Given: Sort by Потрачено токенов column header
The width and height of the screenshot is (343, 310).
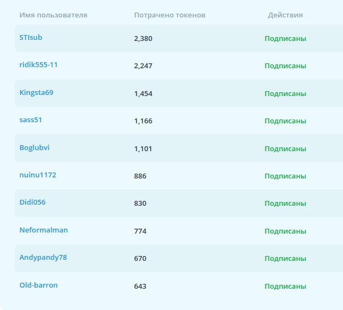Looking at the screenshot, I should pyautogui.click(x=170, y=15).
